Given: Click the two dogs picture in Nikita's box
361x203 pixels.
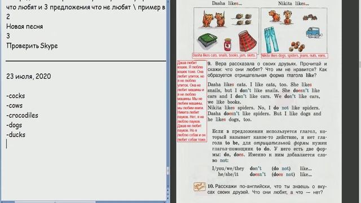Looking at the screenshot, I should (281, 17).
